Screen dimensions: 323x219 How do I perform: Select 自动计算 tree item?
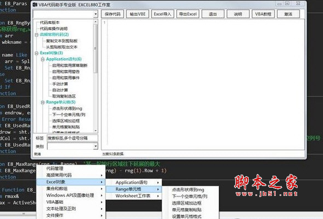pyautogui.click(x=60, y=90)
